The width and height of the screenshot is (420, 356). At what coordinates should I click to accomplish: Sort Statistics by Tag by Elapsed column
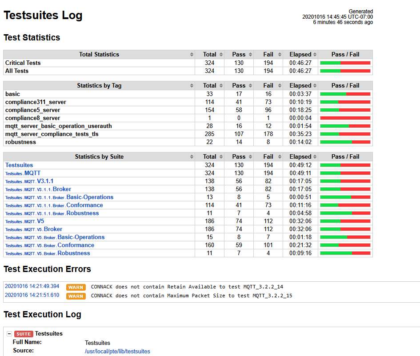click(300, 85)
